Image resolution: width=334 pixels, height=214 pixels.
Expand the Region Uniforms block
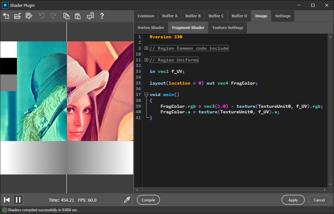pyautogui.click(x=146, y=60)
